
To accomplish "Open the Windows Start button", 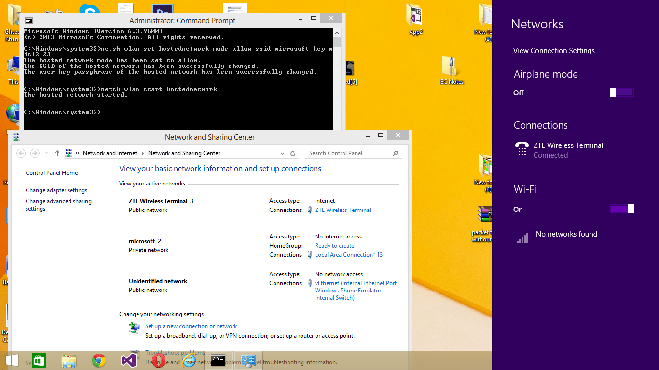I will tap(12, 360).
